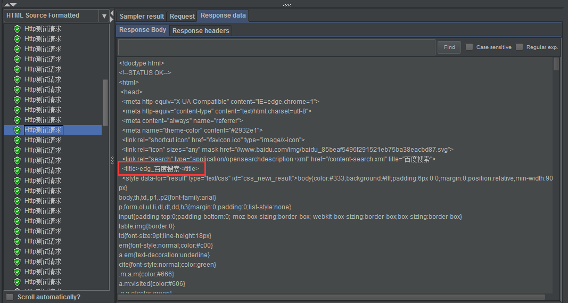Click the "table,img{border:0}" line
The width and height of the screenshot is (568, 303).
click(x=147, y=226)
